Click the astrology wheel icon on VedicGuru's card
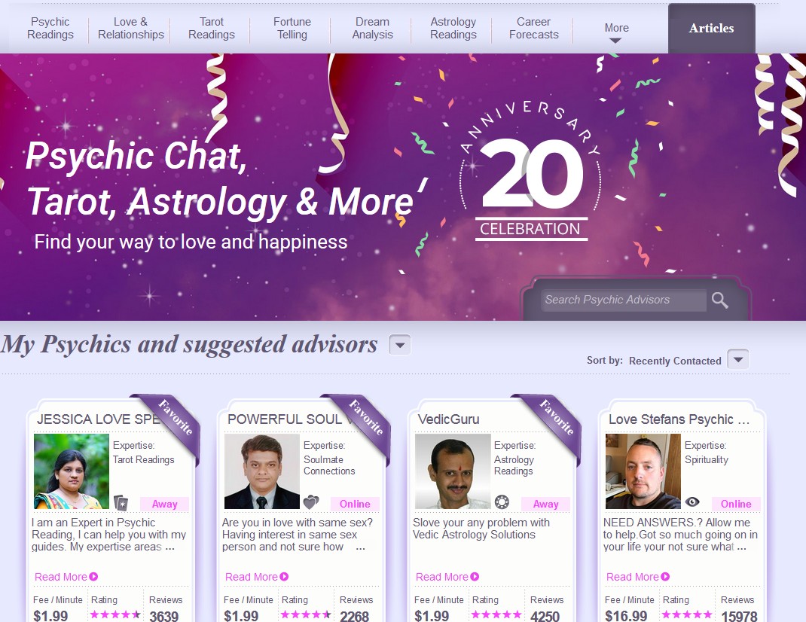 (502, 502)
